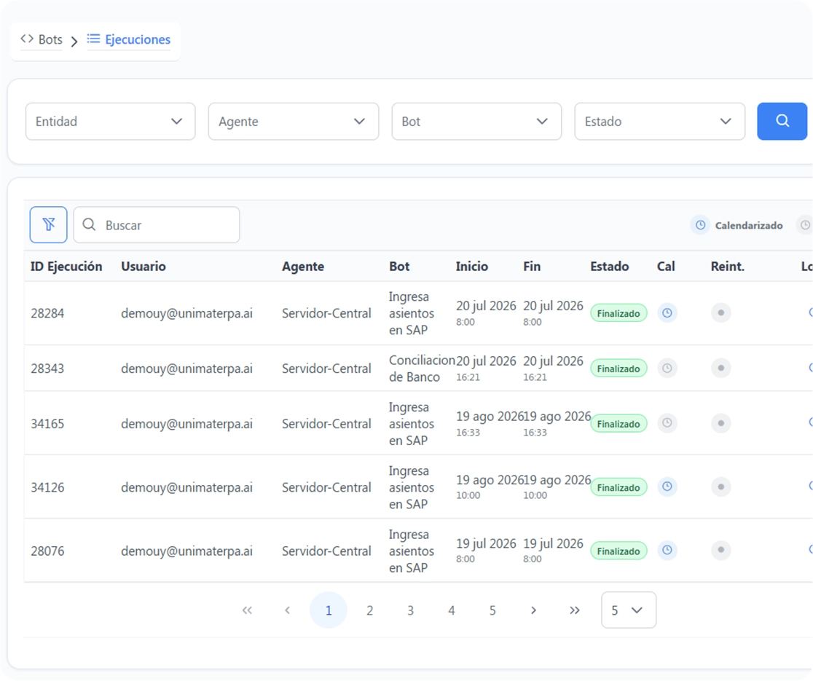Screen dimensions: 813x681
Task: Click the Reint. dot icon for execution 28076
Action: tap(720, 550)
